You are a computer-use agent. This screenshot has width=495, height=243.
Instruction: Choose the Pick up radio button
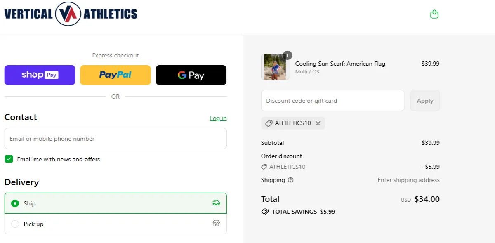14,224
